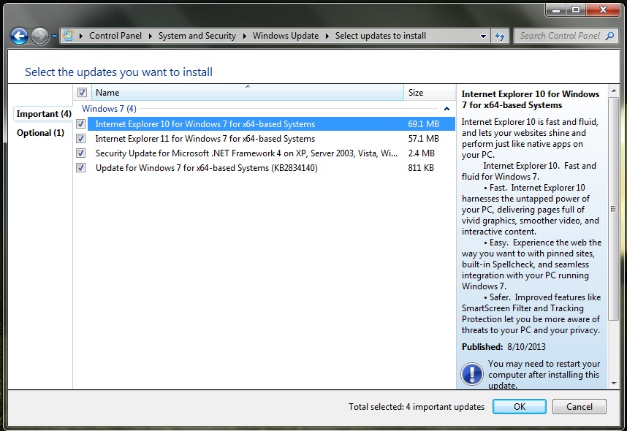This screenshot has width=627, height=431.
Task: Maximize the Windows Update window
Action: (x=575, y=10)
